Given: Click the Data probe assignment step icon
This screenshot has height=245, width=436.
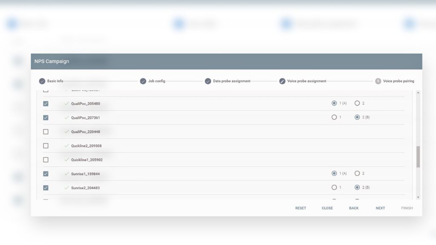Looking at the screenshot, I should point(208,80).
